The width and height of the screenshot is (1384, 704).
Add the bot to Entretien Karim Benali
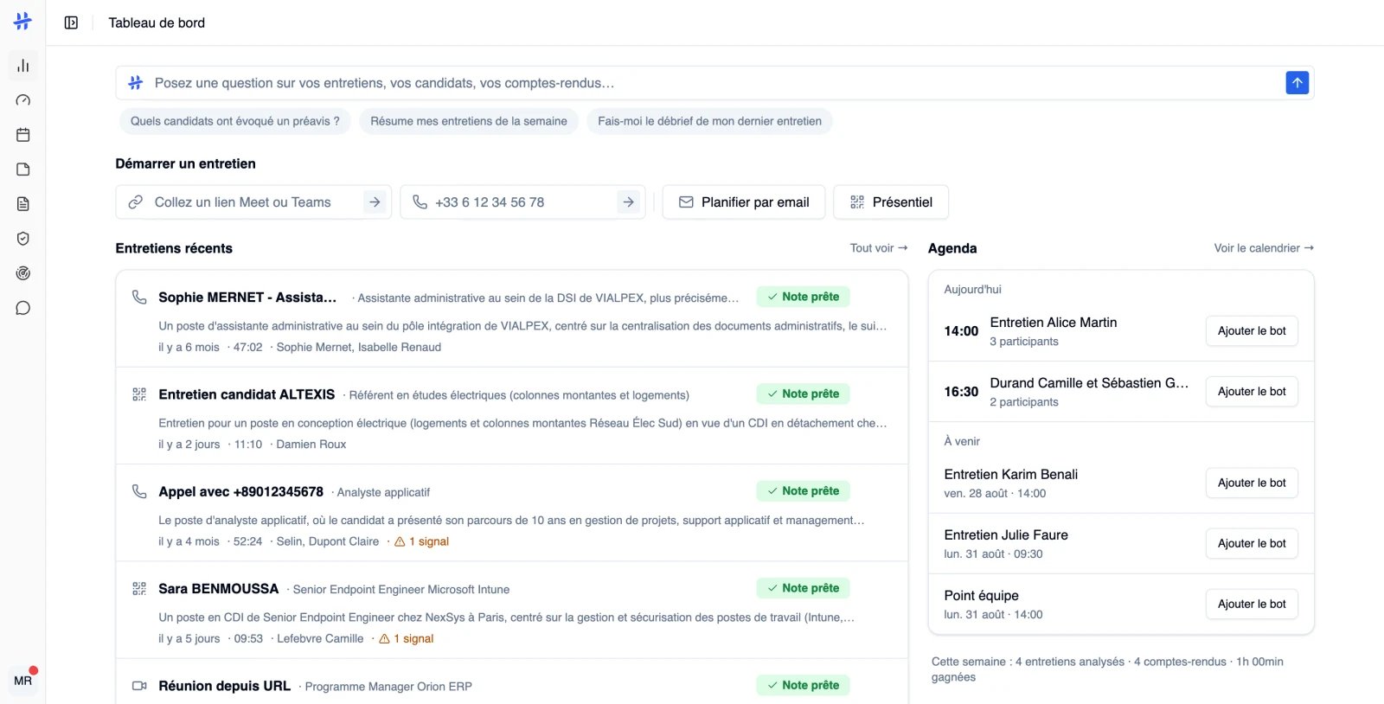coord(1252,483)
